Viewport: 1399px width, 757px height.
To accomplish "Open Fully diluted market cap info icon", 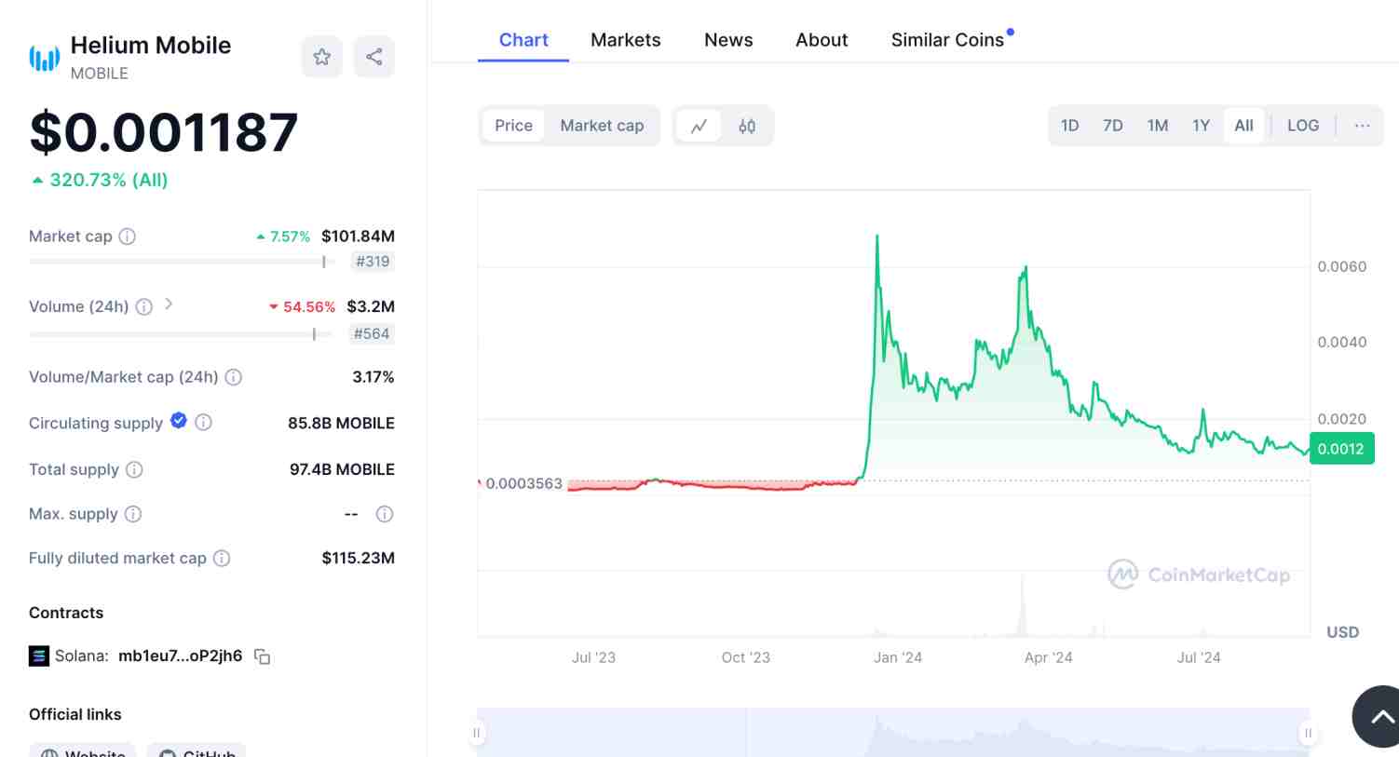I will (222, 559).
